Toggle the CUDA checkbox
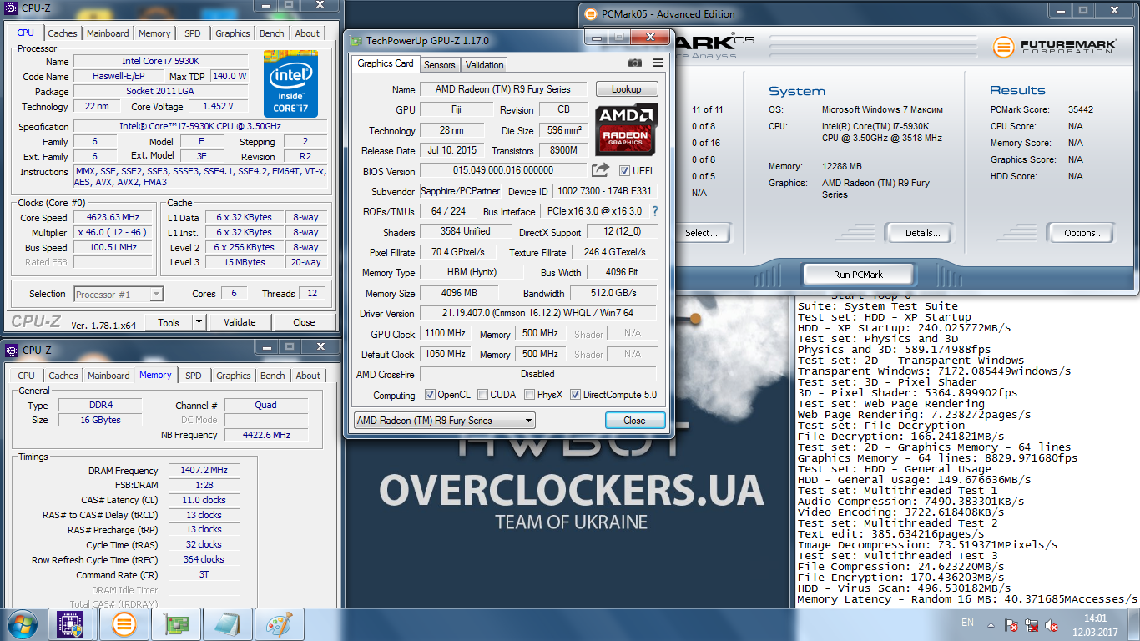1140x641 pixels. pos(484,395)
